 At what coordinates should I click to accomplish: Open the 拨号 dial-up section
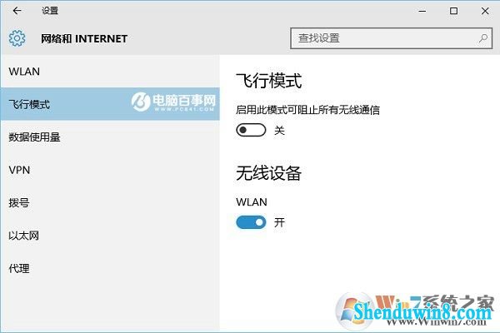click(110, 202)
